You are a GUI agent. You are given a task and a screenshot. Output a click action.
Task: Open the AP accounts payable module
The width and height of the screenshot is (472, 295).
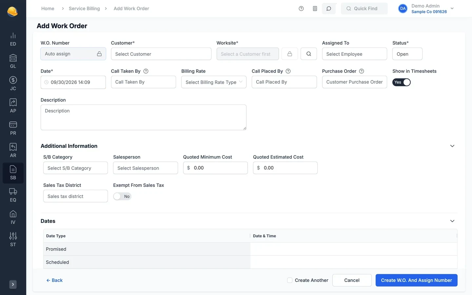pos(13,106)
